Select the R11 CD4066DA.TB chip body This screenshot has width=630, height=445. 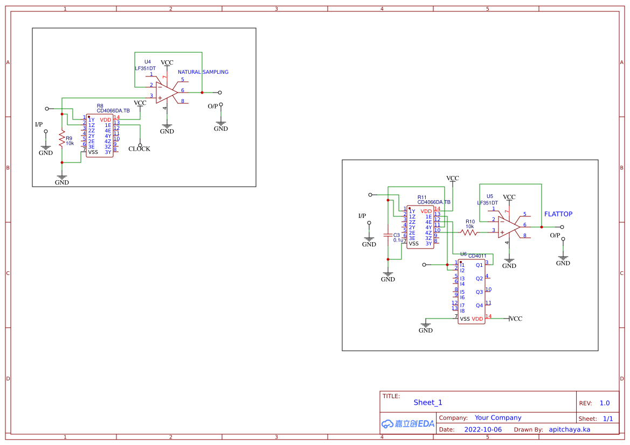pos(420,227)
